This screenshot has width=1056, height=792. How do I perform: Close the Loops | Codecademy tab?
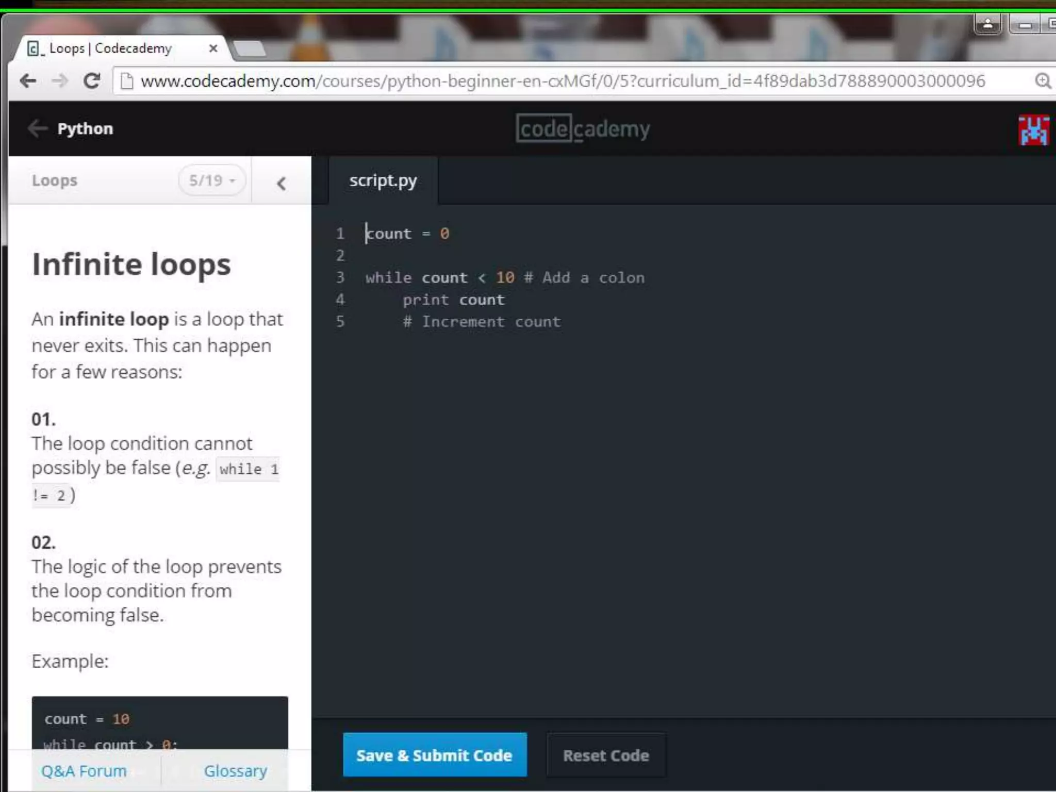coord(213,48)
